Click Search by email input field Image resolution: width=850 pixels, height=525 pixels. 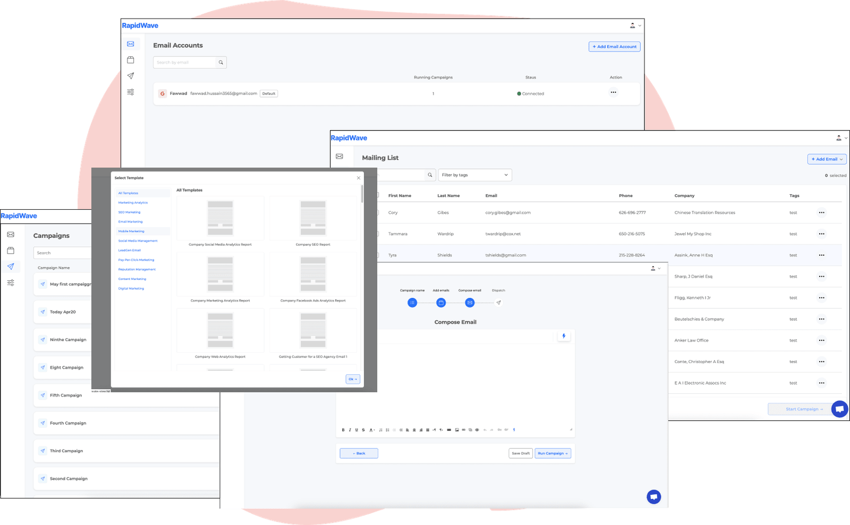pos(185,63)
